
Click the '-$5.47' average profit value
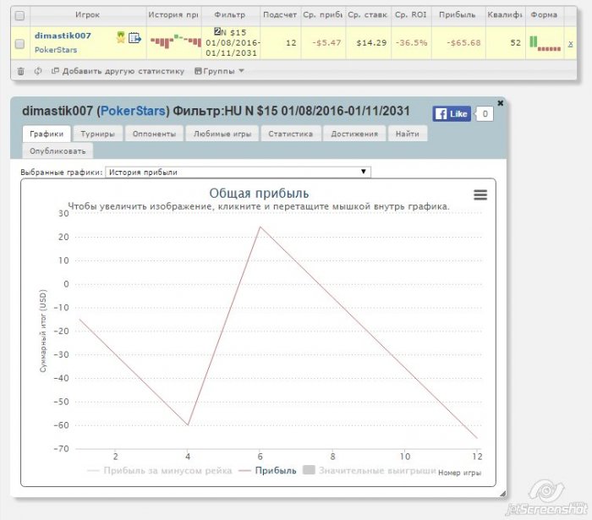coord(326,42)
